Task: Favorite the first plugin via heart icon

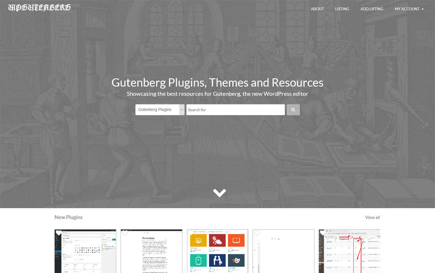Action: [x=58, y=233]
